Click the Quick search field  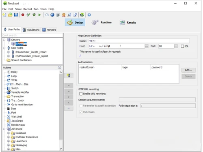(x=32, y=35)
